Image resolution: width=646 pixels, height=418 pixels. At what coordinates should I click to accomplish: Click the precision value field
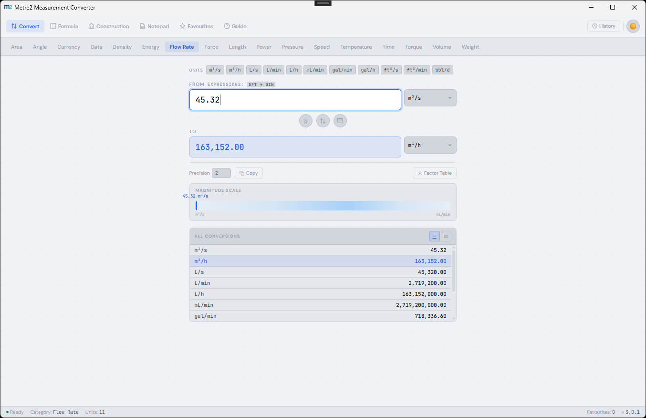click(221, 173)
